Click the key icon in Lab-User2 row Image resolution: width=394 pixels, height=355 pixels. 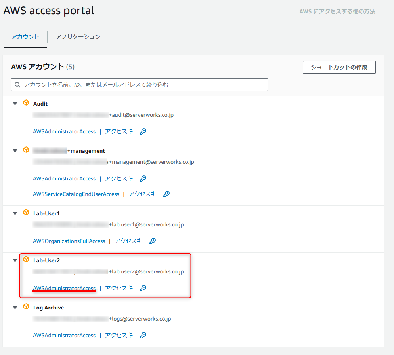pos(143,288)
